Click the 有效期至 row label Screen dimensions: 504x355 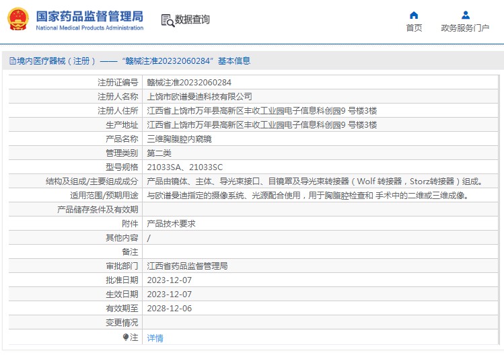pos(122,309)
